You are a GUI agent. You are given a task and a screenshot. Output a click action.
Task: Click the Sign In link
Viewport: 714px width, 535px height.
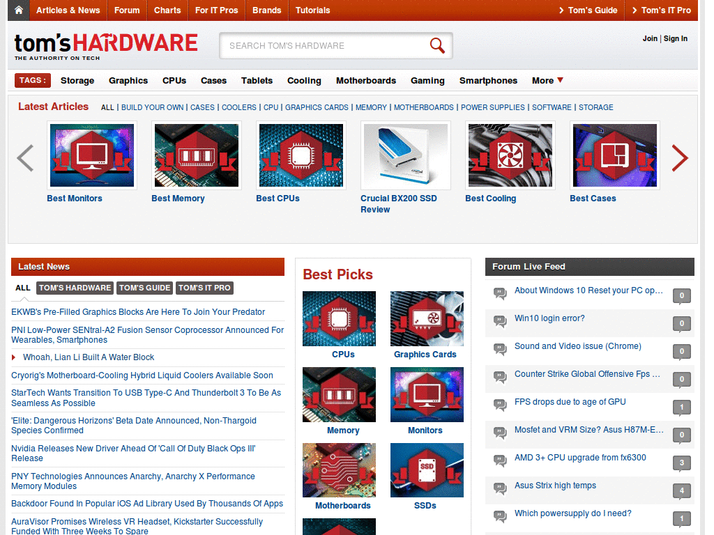click(x=675, y=38)
